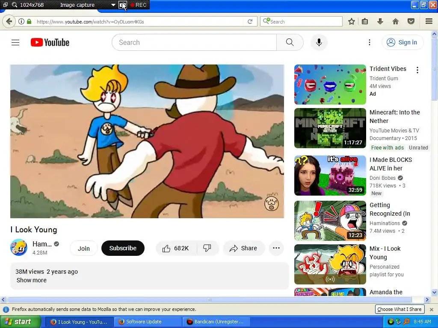Click the YouTube search input field

point(194,42)
